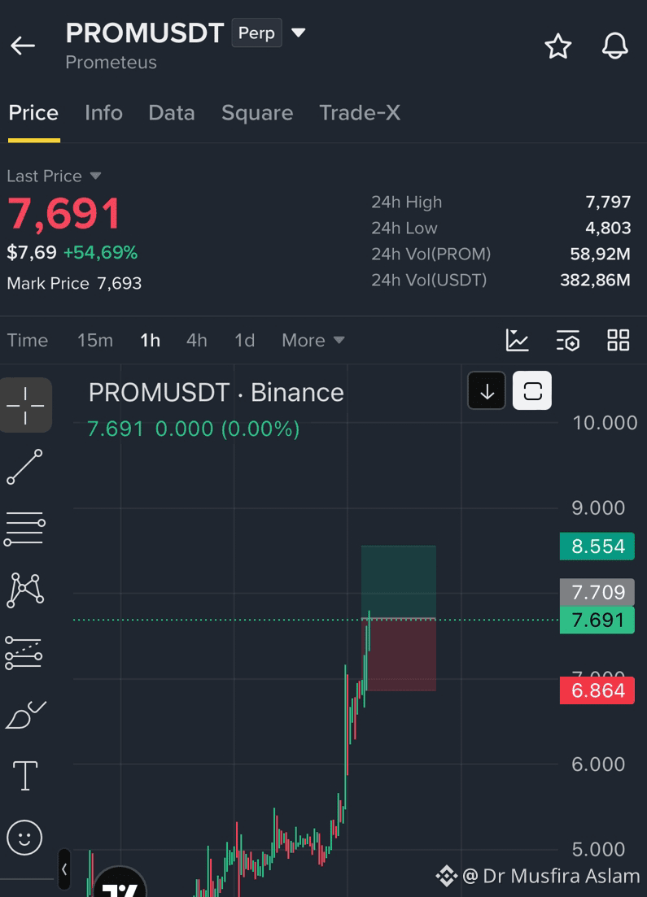Screen dimensions: 647x897
Task: Tap the 24h Vol(PROM) value 58,92M
Action: [x=600, y=254]
